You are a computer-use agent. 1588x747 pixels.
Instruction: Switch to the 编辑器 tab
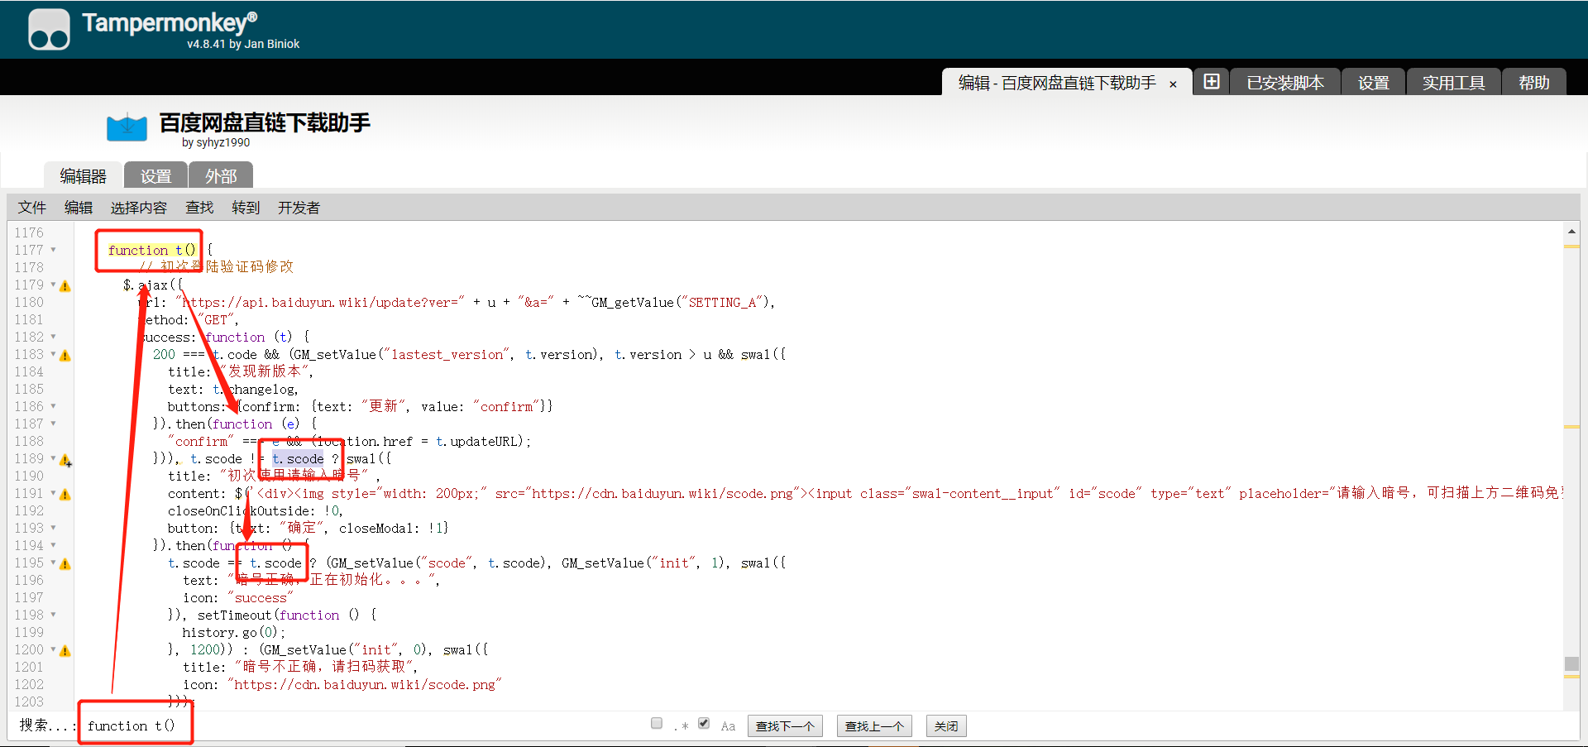[84, 175]
